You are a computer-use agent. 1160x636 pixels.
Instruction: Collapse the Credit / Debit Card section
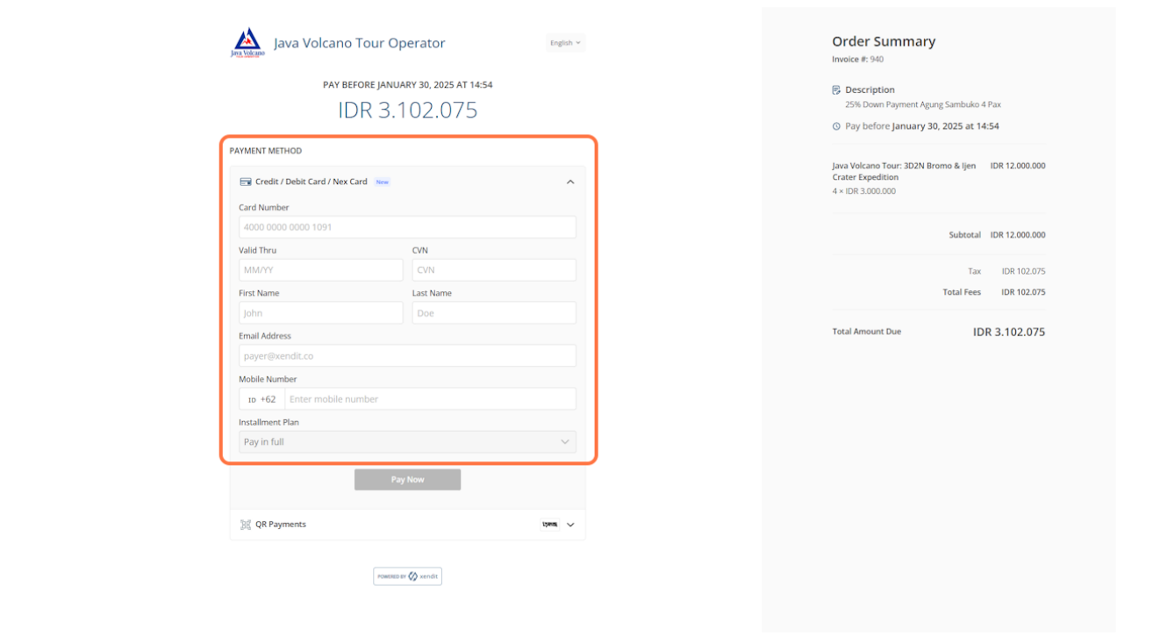pyautogui.click(x=570, y=182)
